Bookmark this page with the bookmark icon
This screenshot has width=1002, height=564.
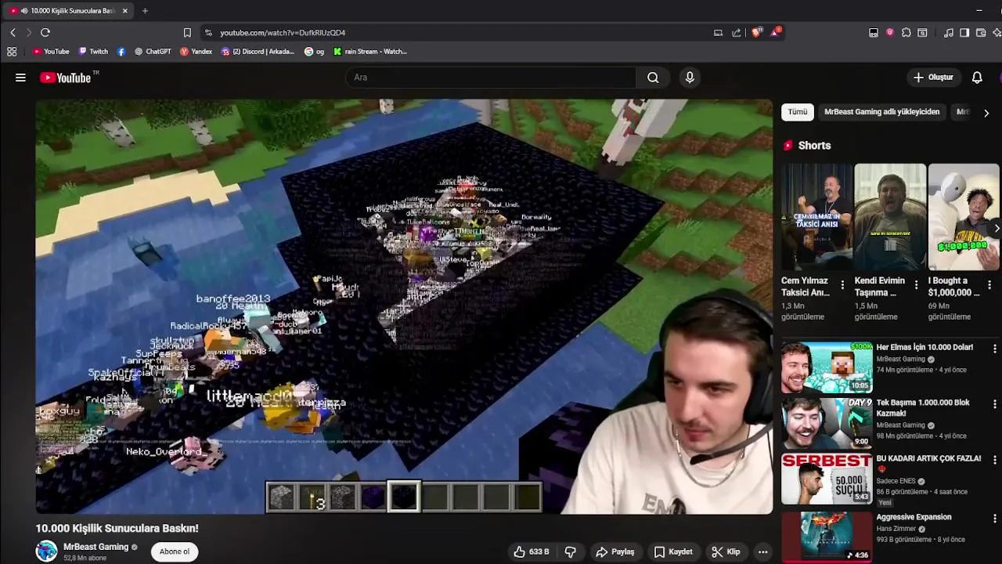coord(187,33)
